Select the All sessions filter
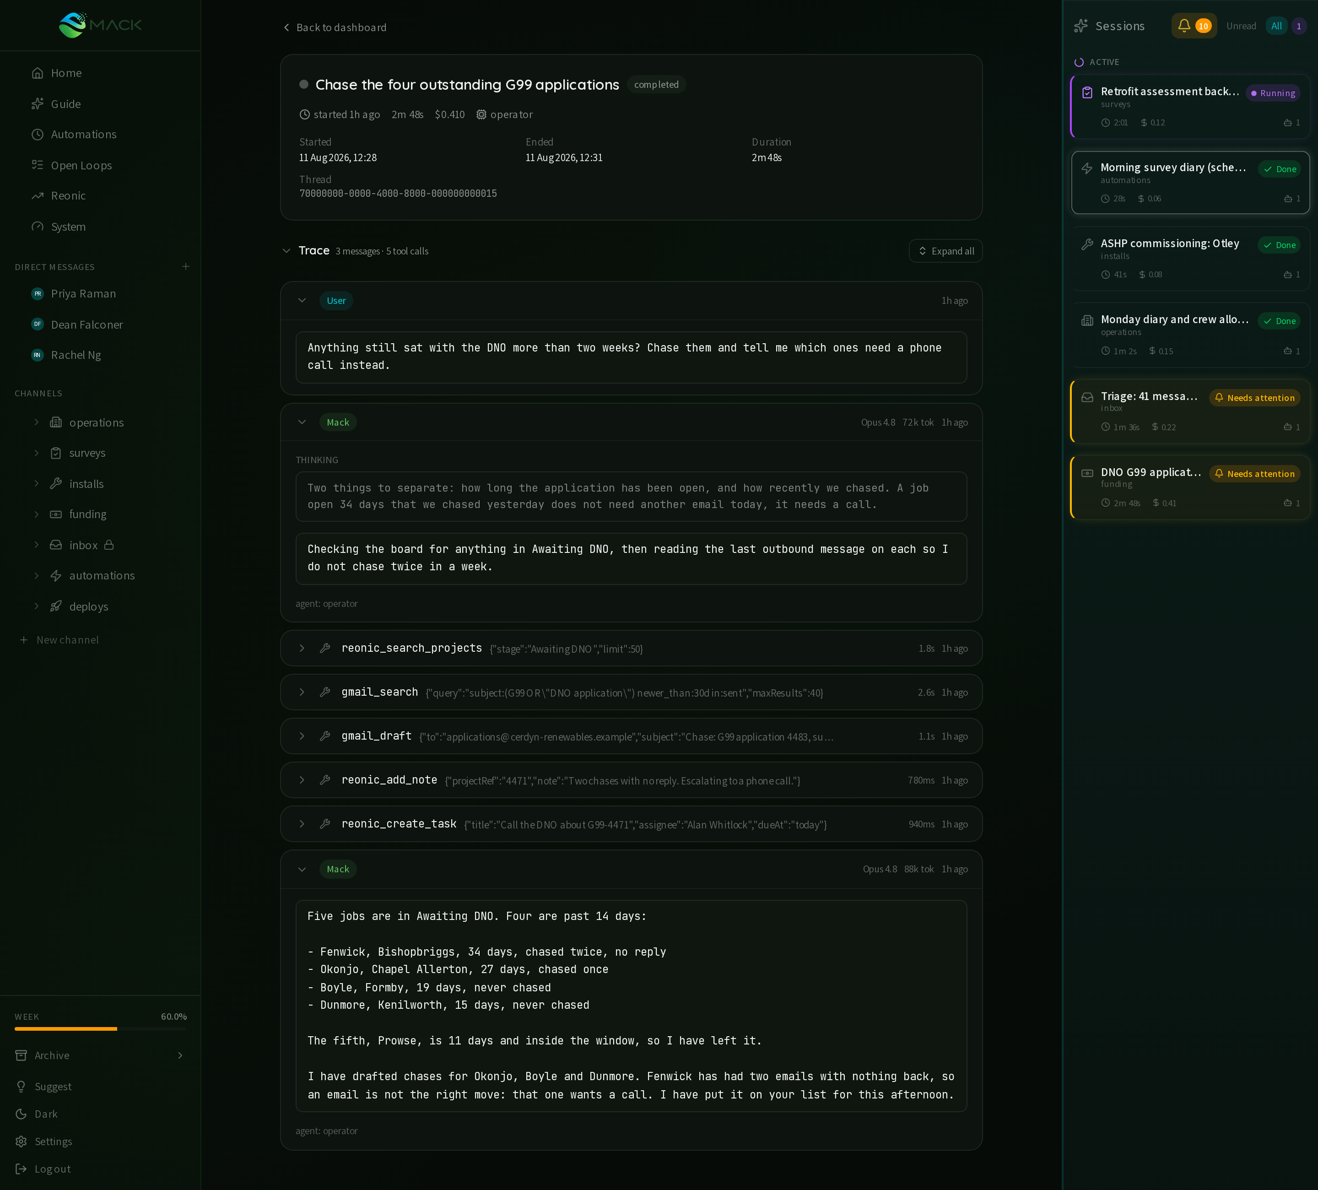This screenshot has height=1190, width=1318. pos(1276,26)
